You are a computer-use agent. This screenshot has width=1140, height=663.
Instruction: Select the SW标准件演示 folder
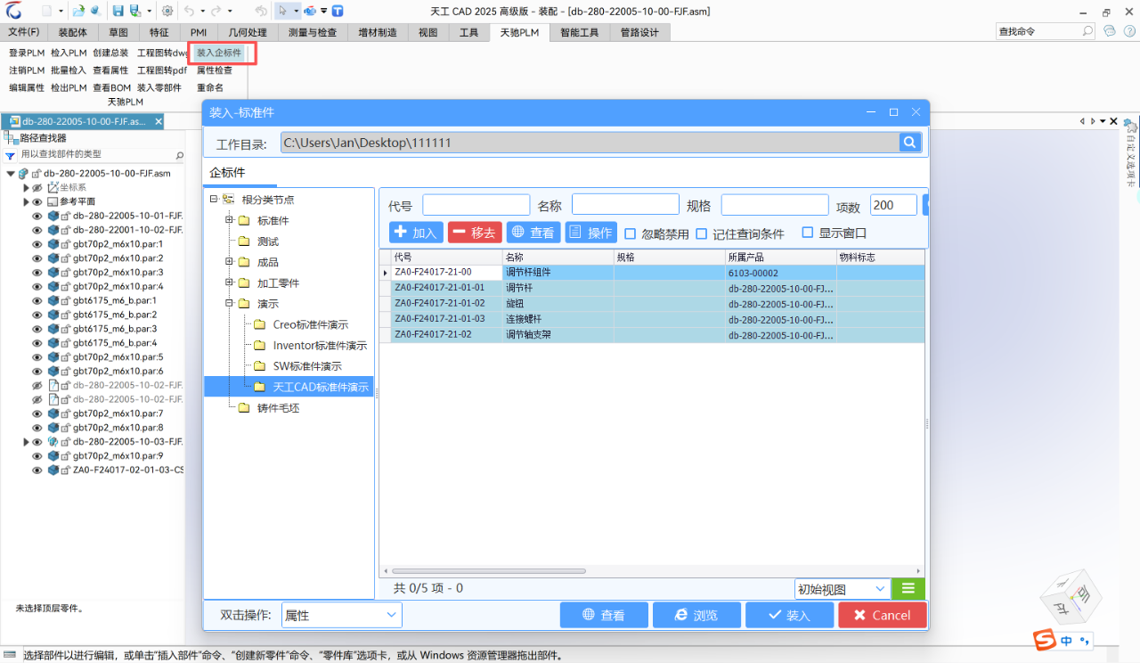(x=307, y=366)
